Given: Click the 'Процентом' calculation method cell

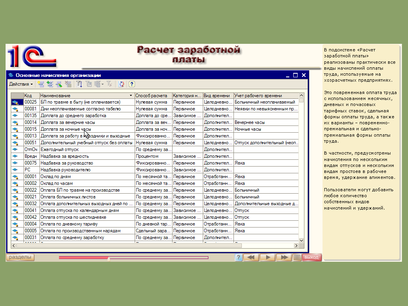Looking at the screenshot, I should tap(153, 156).
